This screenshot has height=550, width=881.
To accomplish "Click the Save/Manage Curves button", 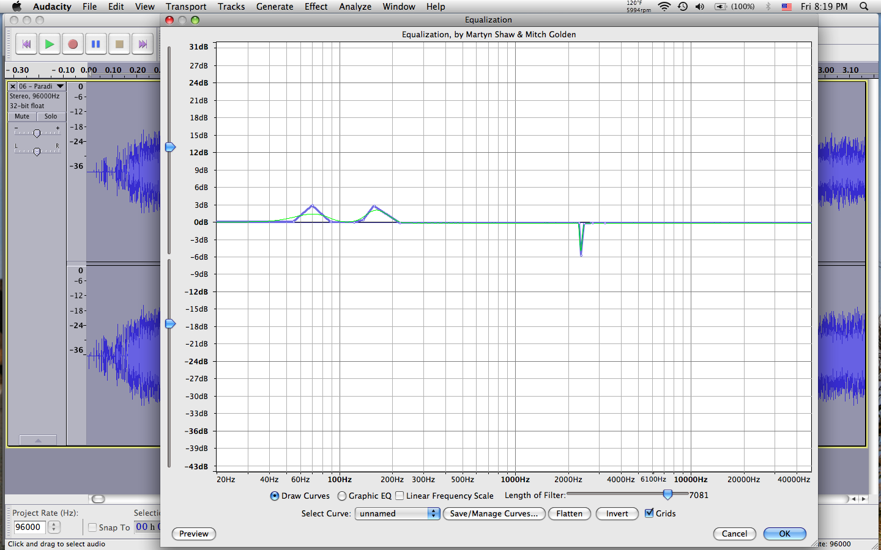I will pos(494,514).
